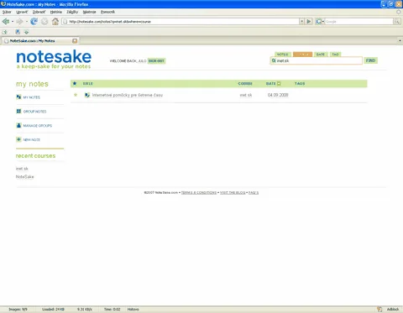Viewport: 403px width, 313px height.
Task: Open the Back button history dropdown arrow
Action: coord(13,22)
